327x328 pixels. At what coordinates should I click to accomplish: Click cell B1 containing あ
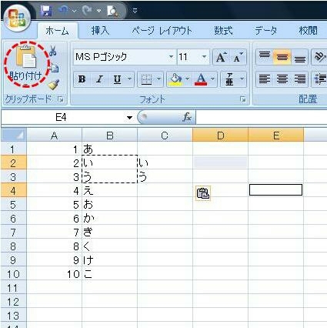pyautogui.click(x=109, y=149)
